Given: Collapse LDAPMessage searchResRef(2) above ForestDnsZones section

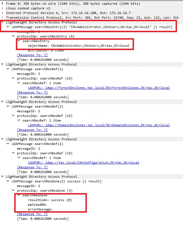Looking at the screenshot, I should [8, 69].
